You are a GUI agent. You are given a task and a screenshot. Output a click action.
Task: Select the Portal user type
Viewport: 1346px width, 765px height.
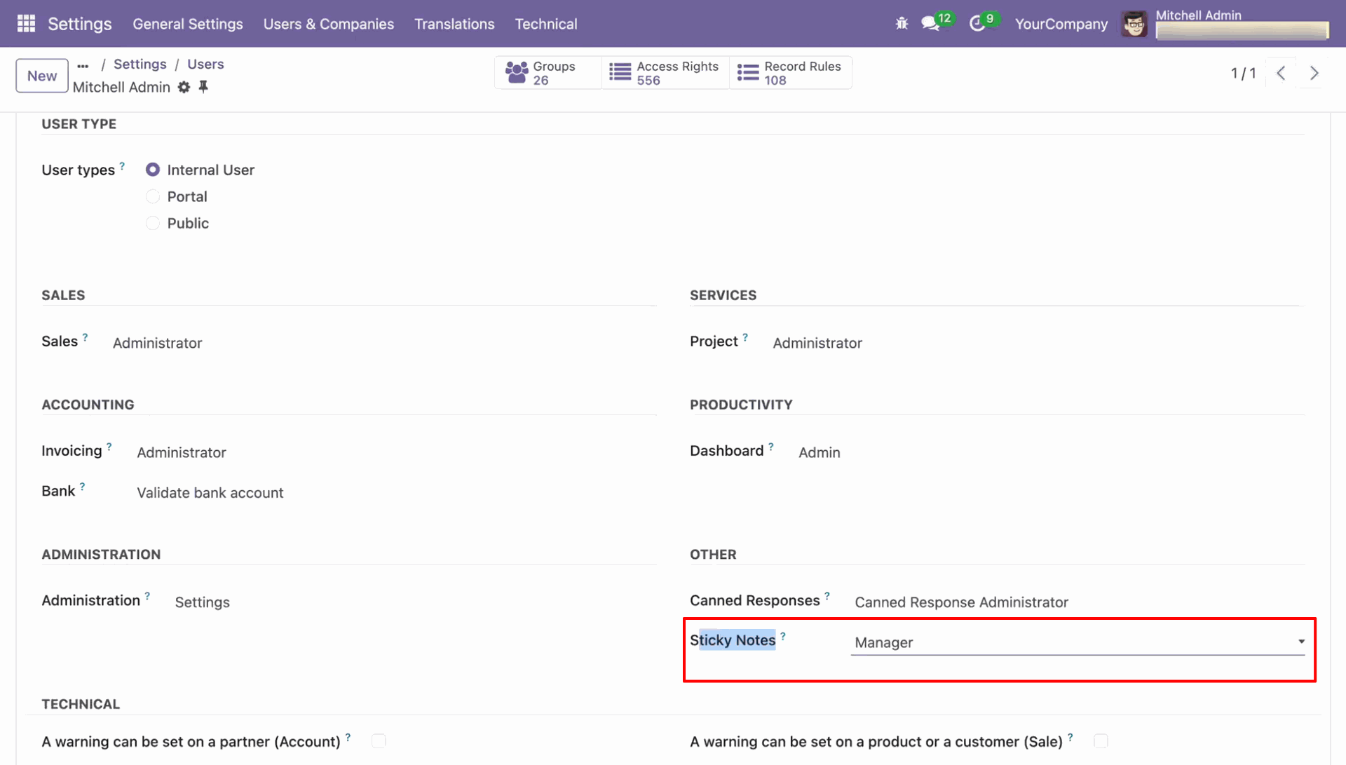point(153,197)
